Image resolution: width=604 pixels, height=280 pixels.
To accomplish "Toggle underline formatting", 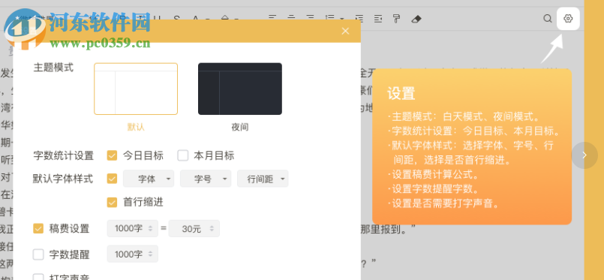I will (x=157, y=17).
